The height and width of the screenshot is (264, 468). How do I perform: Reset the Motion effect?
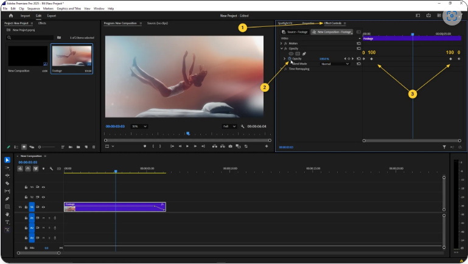(359, 43)
